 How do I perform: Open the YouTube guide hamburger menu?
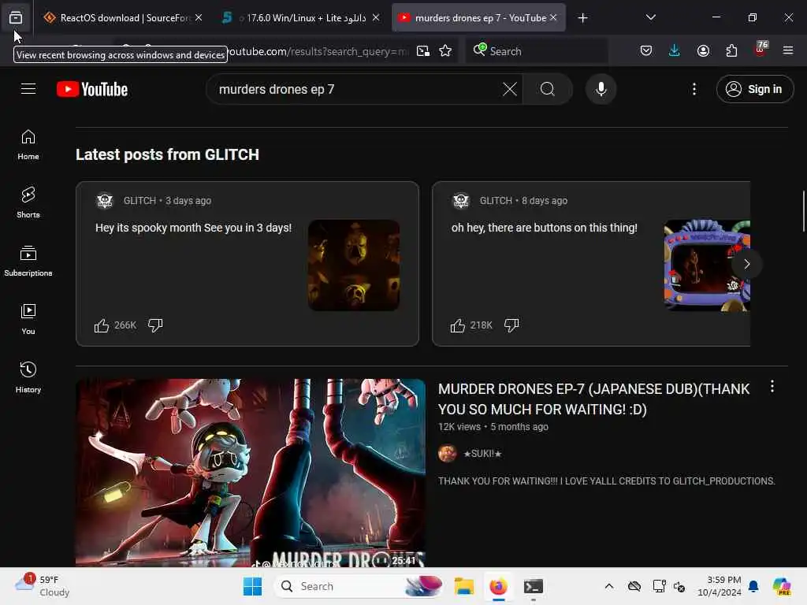(28, 89)
